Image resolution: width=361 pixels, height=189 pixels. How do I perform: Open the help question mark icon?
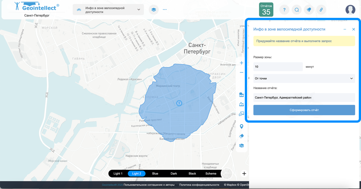(284, 10)
